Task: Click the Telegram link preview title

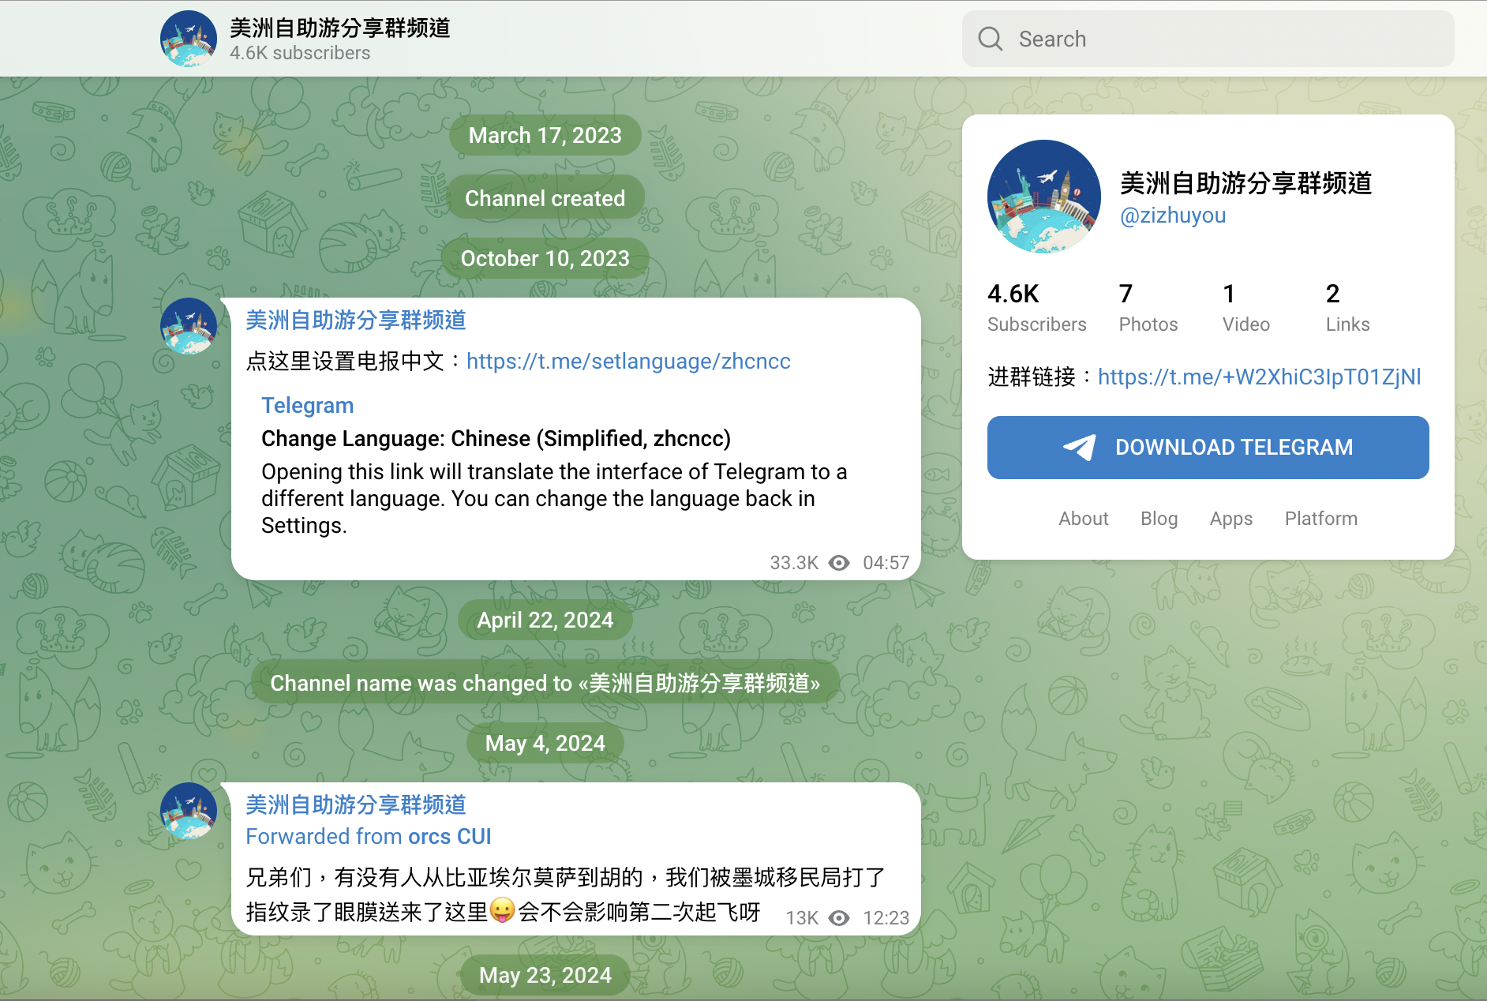Action: (307, 406)
